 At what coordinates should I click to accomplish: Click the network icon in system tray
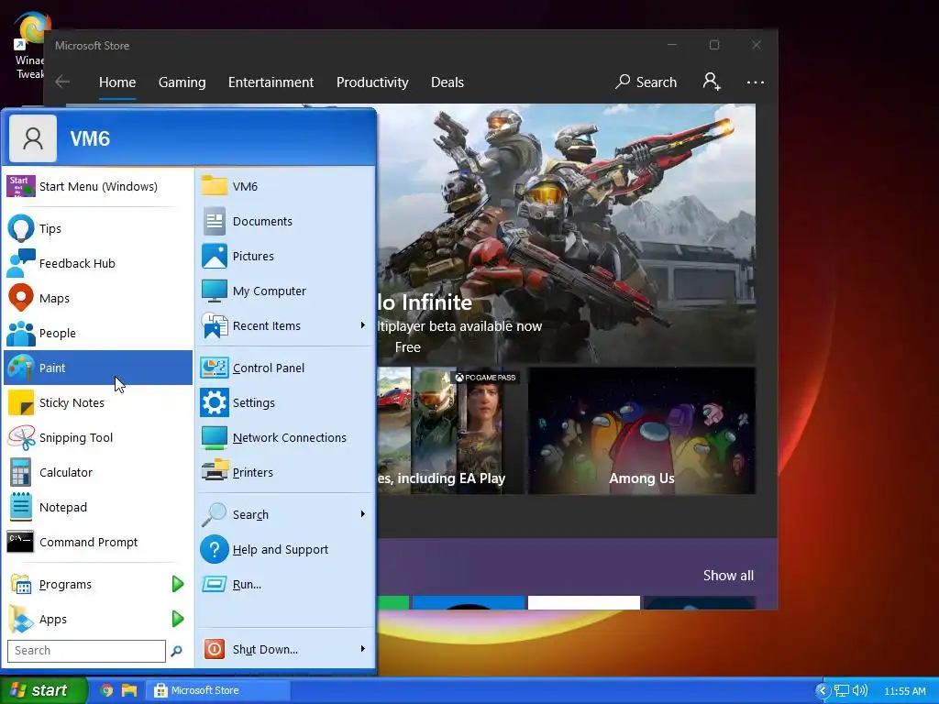[842, 691]
